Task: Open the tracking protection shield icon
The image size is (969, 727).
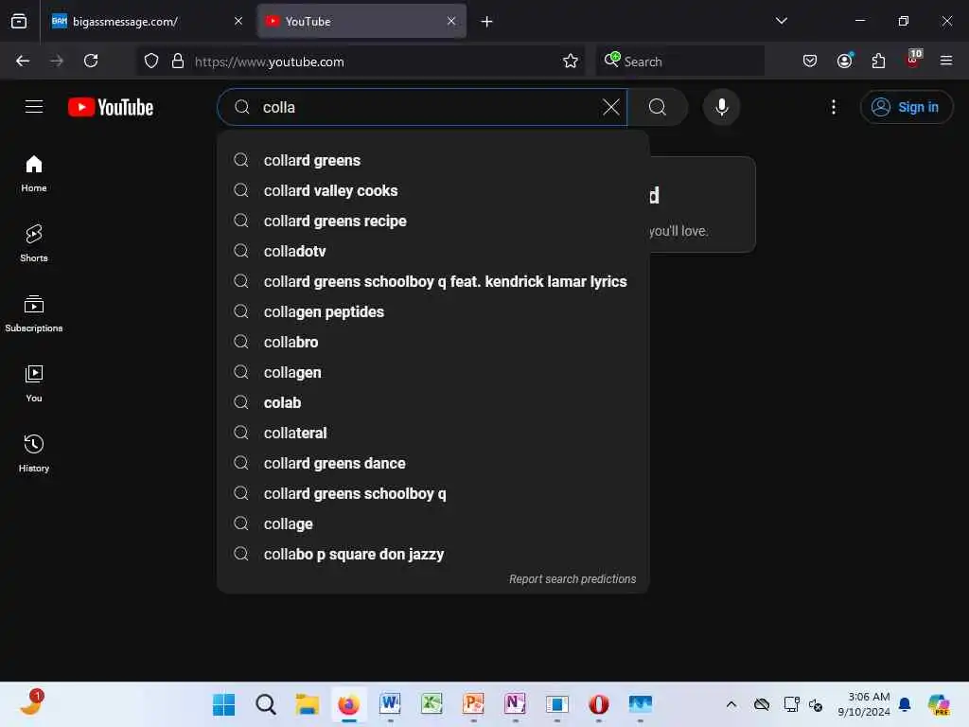Action: tap(151, 61)
